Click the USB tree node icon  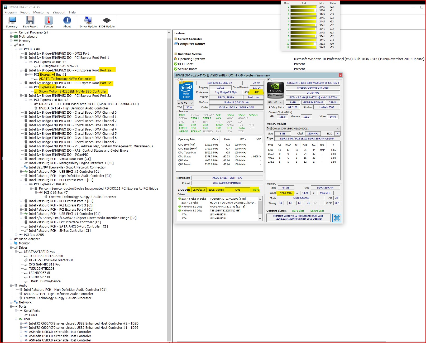tap(21, 319)
